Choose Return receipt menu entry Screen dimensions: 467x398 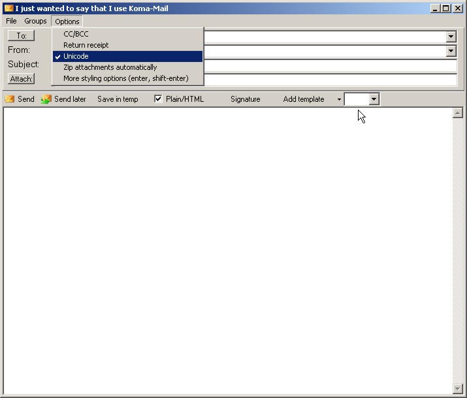127,45
